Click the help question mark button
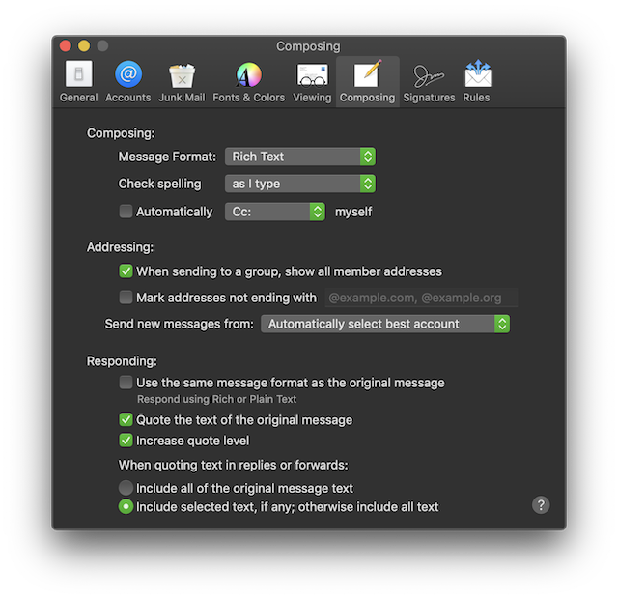Screen dimensions: 618x599 coord(541,504)
